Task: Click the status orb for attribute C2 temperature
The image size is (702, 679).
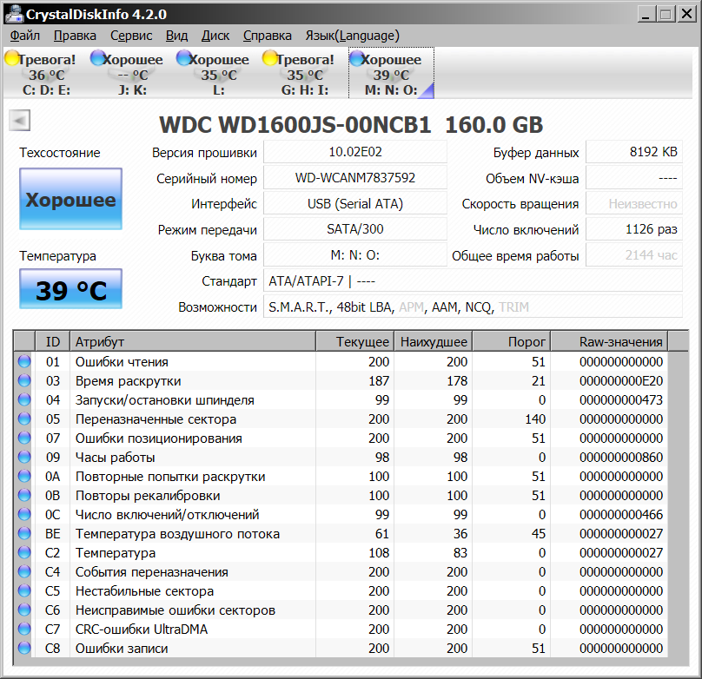Action: pyautogui.click(x=24, y=553)
